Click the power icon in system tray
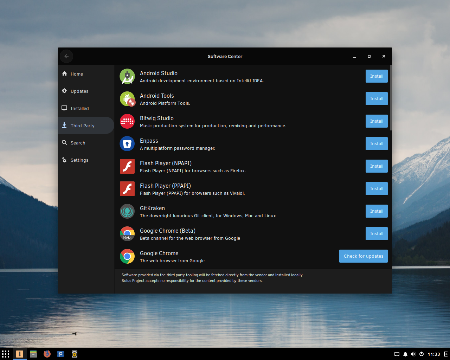Screen dimensions: 450x360 point(422,354)
